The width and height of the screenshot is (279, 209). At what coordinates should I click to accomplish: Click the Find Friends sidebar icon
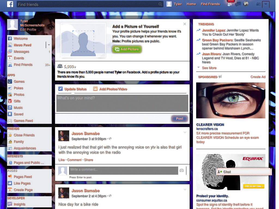tap(10, 64)
